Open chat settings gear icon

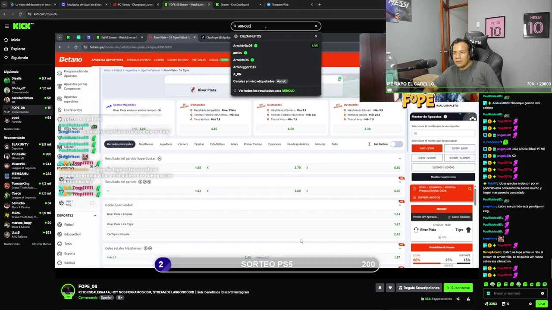(x=530, y=304)
